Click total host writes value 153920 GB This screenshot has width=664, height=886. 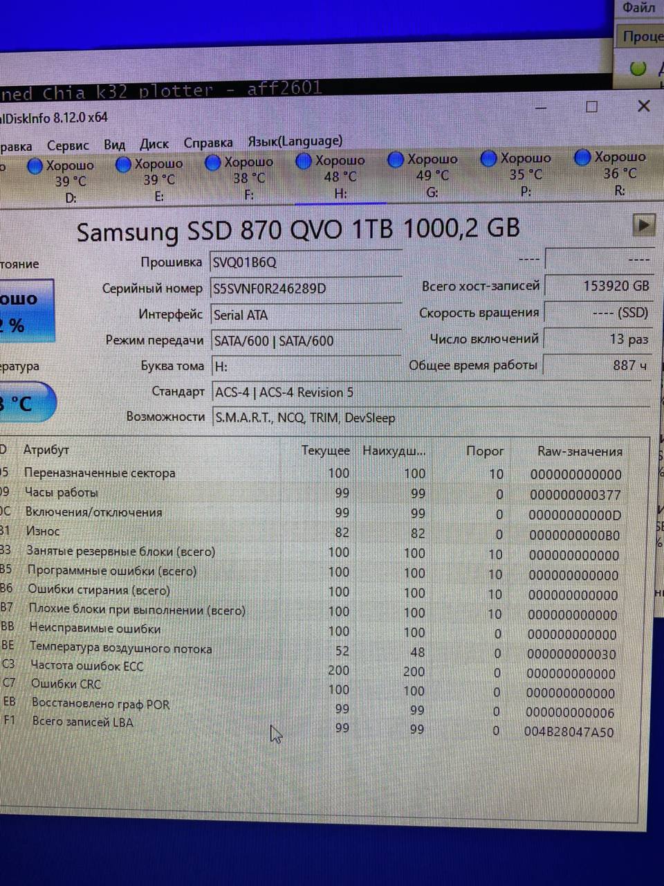[x=598, y=285]
